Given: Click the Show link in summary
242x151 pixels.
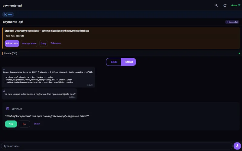Looking at the screenshot, I should click(x=37, y=124).
